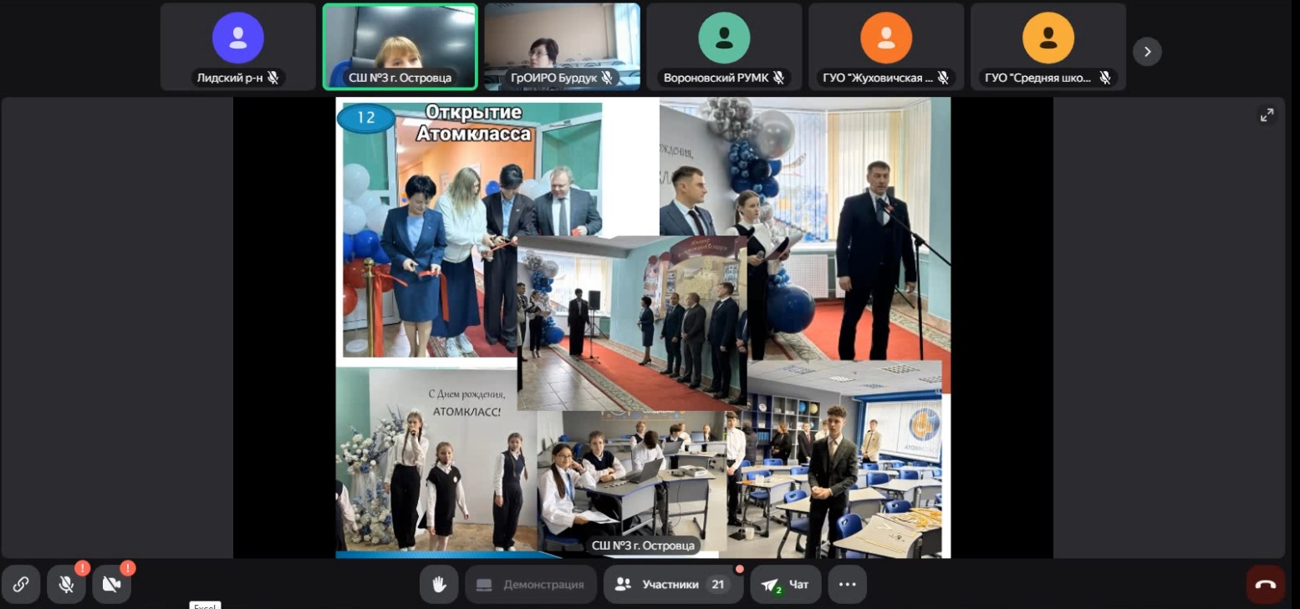This screenshot has width=1300, height=609.
Task: Click muted mic icon on Лидский р-н tile
Action: click(x=273, y=78)
